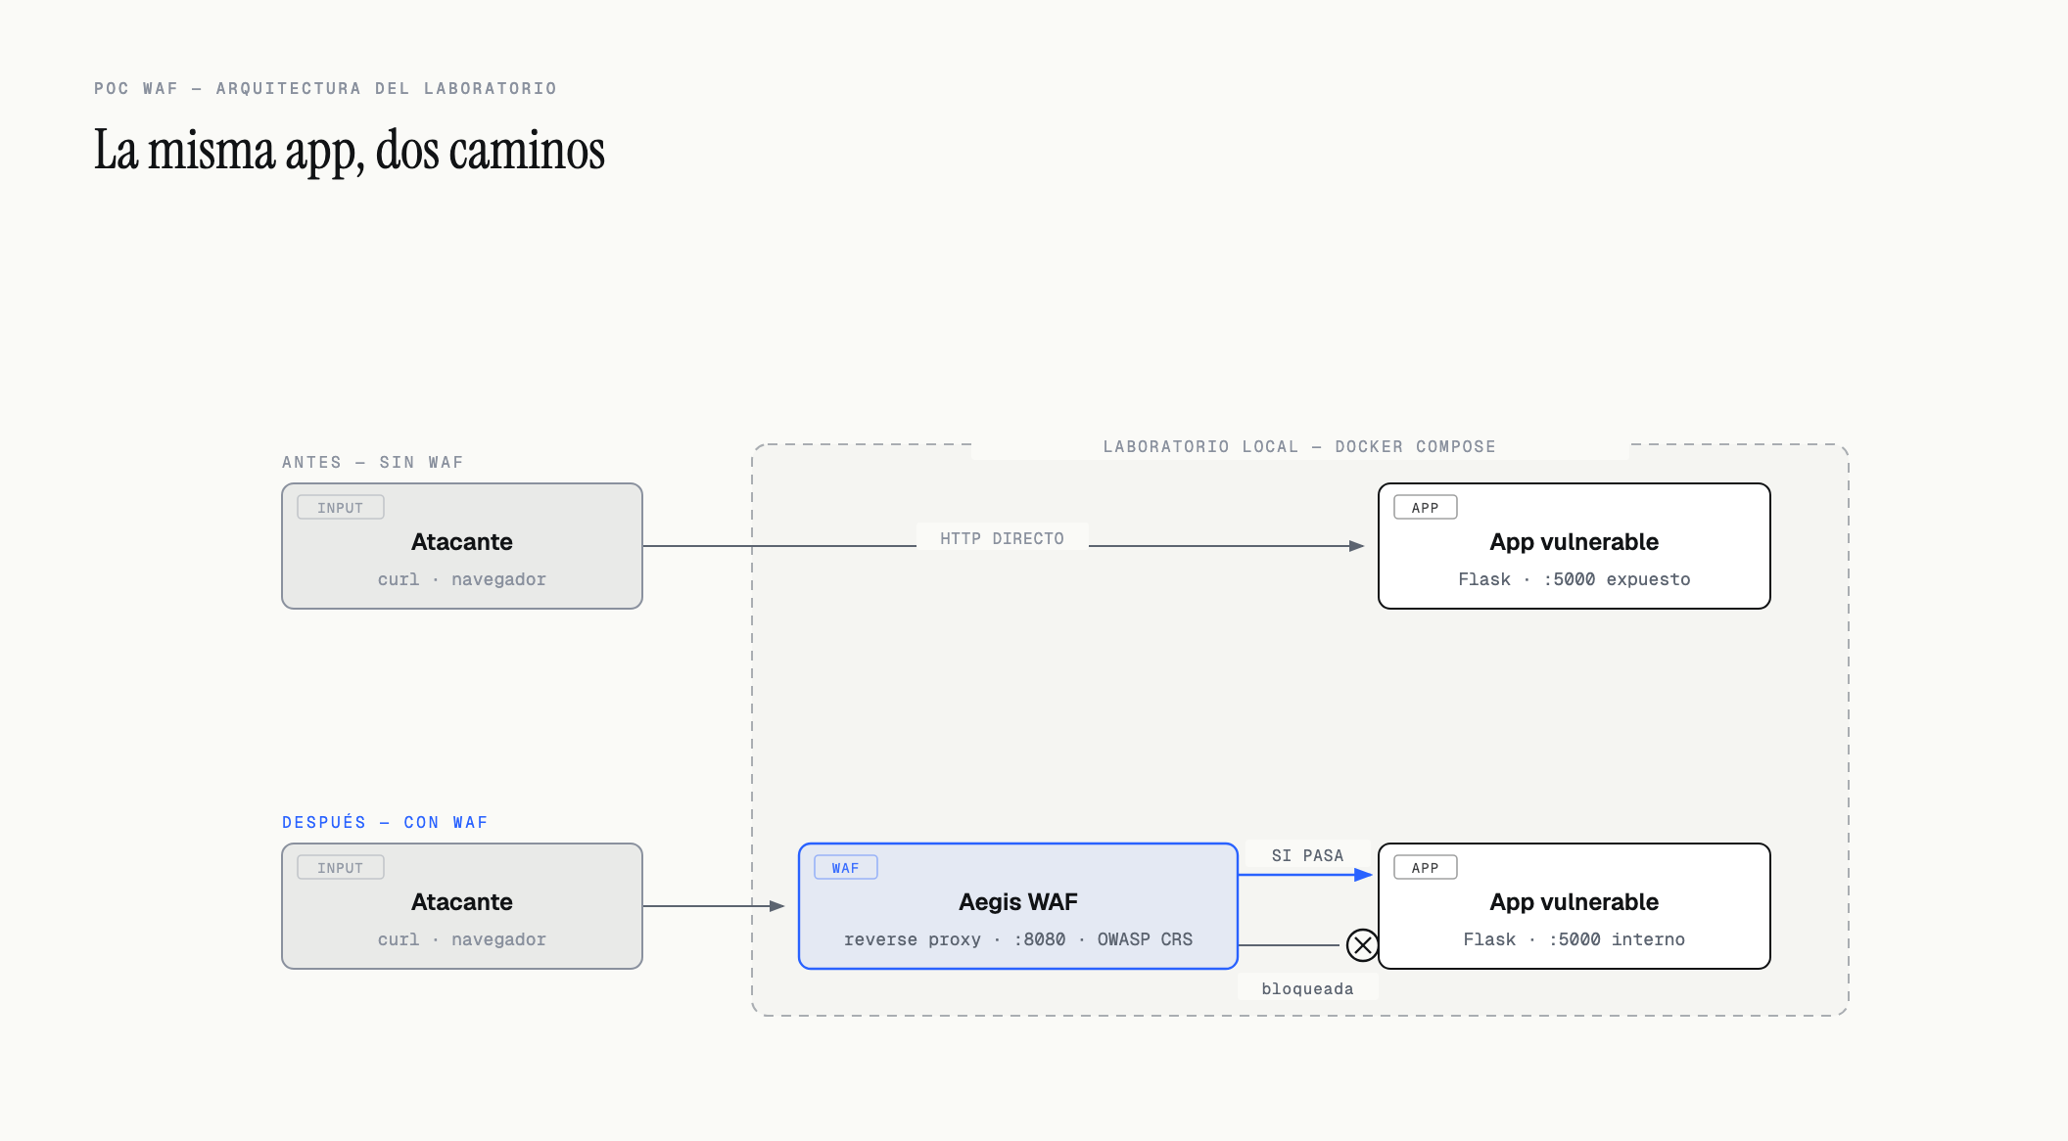Click the App vulnerable node with ':5000 interno'
This screenshot has height=1141, width=2068.
pyautogui.click(x=1574, y=906)
